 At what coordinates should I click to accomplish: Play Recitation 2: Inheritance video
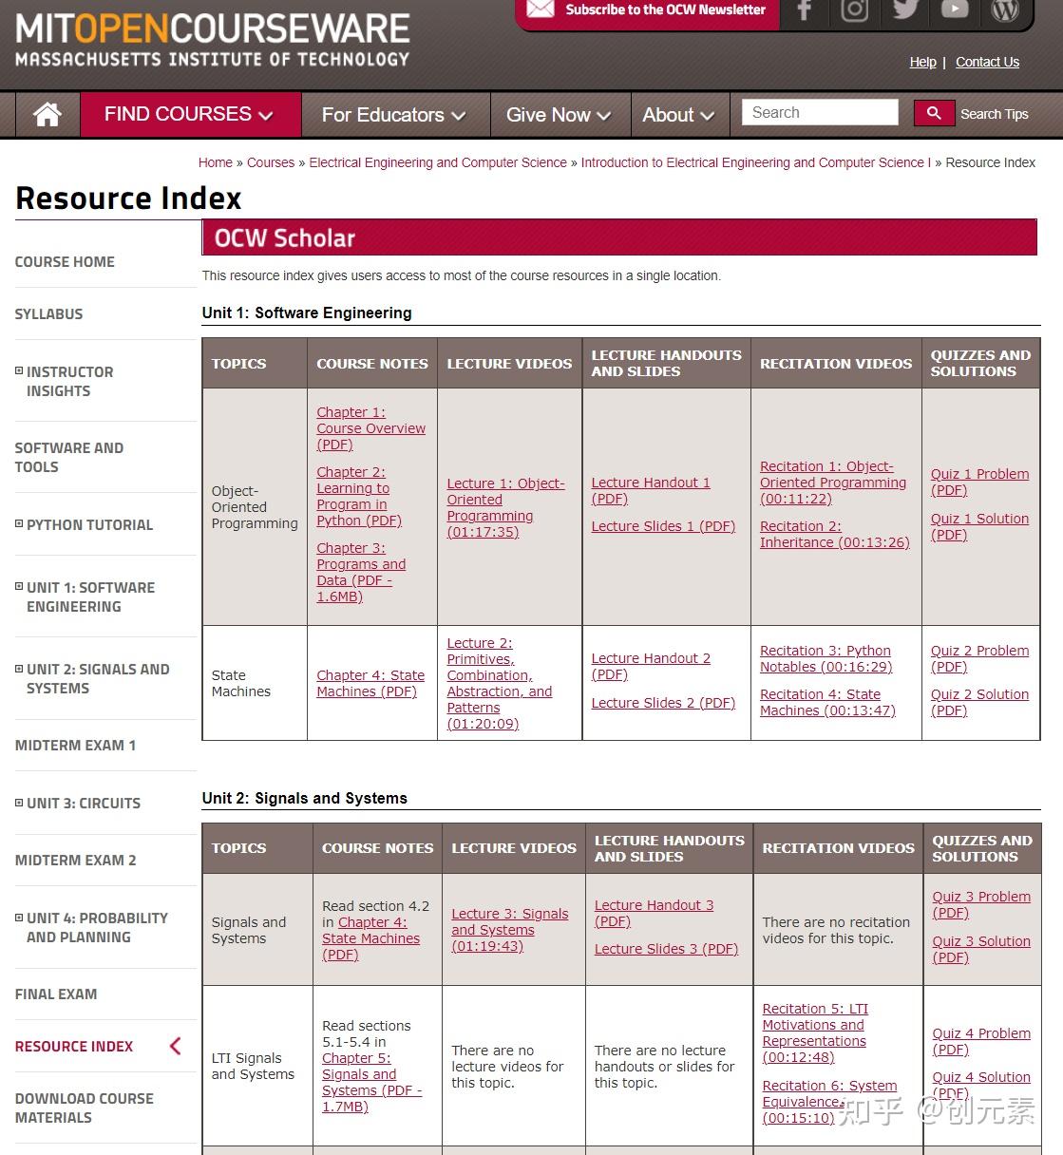pyautogui.click(x=834, y=534)
